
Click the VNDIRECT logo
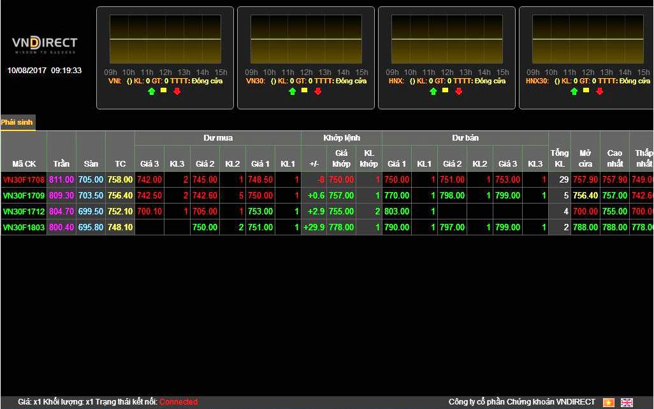click(44, 45)
